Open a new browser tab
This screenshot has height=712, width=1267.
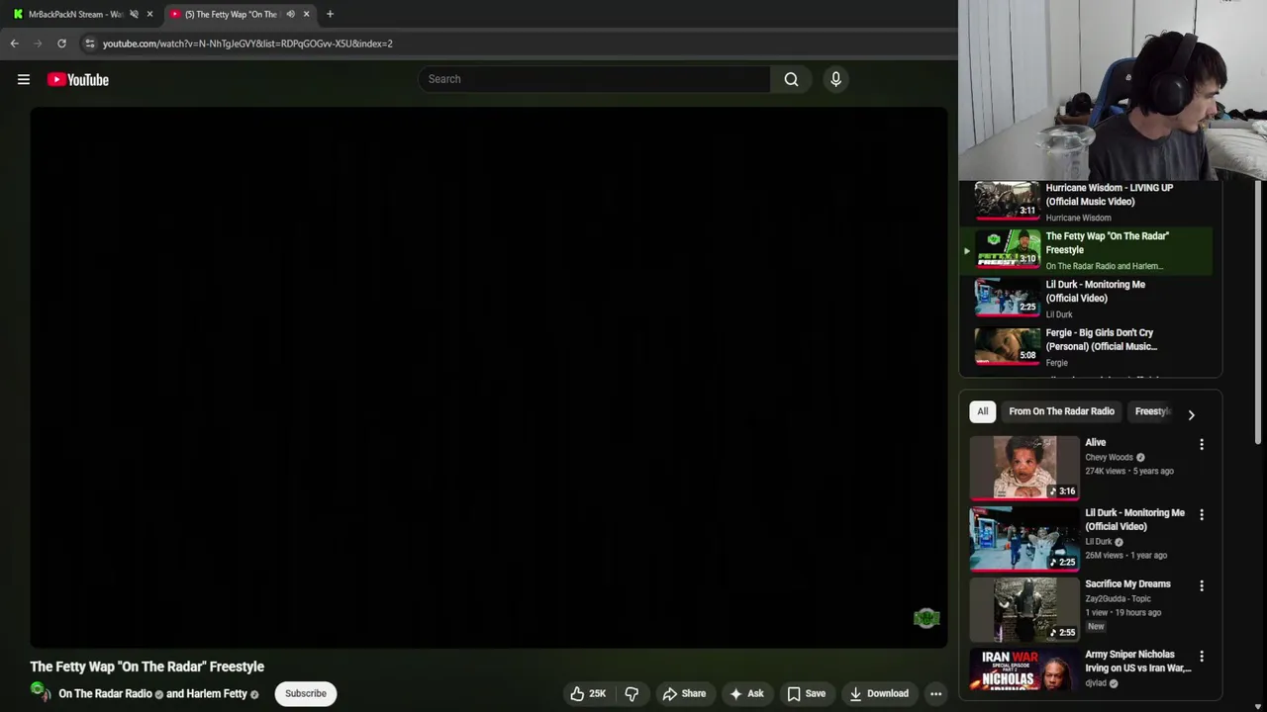click(x=330, y=14)
